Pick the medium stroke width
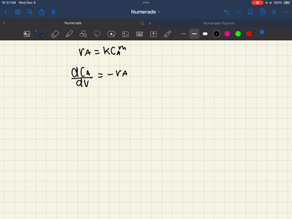 point(194,34)
